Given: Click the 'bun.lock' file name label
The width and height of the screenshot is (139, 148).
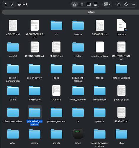Looking at the screenshot, I should pyautogui.click(x=121, y=34).
